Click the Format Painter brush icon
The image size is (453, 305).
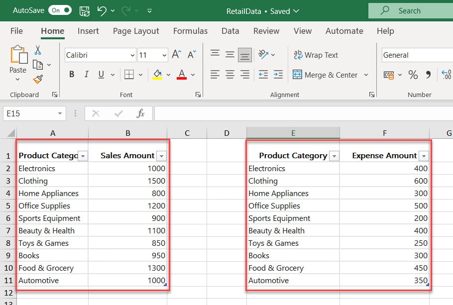point(38,79)
